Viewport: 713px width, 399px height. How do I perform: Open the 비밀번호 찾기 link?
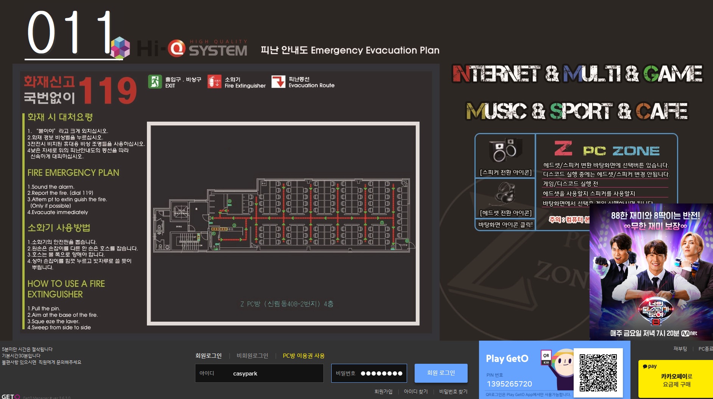453,391
